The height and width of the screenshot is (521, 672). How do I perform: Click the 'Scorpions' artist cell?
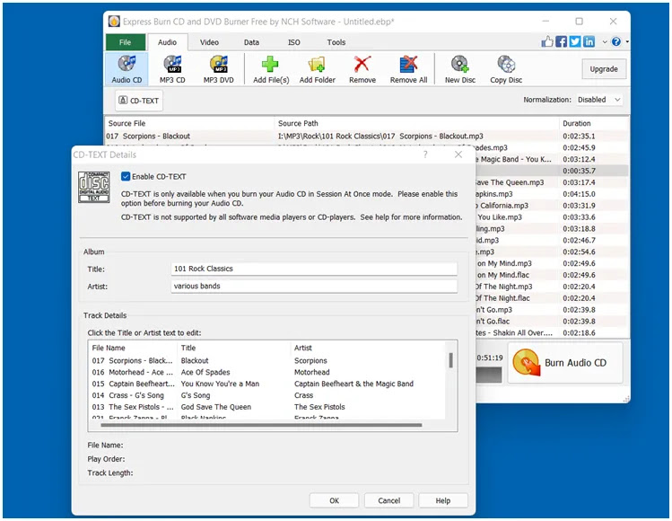[x=310, y=360]
